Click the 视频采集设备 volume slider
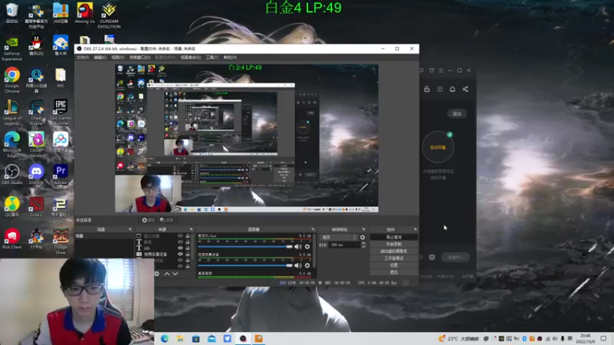This screenshot has width=614, height=345. coord(245,265)
